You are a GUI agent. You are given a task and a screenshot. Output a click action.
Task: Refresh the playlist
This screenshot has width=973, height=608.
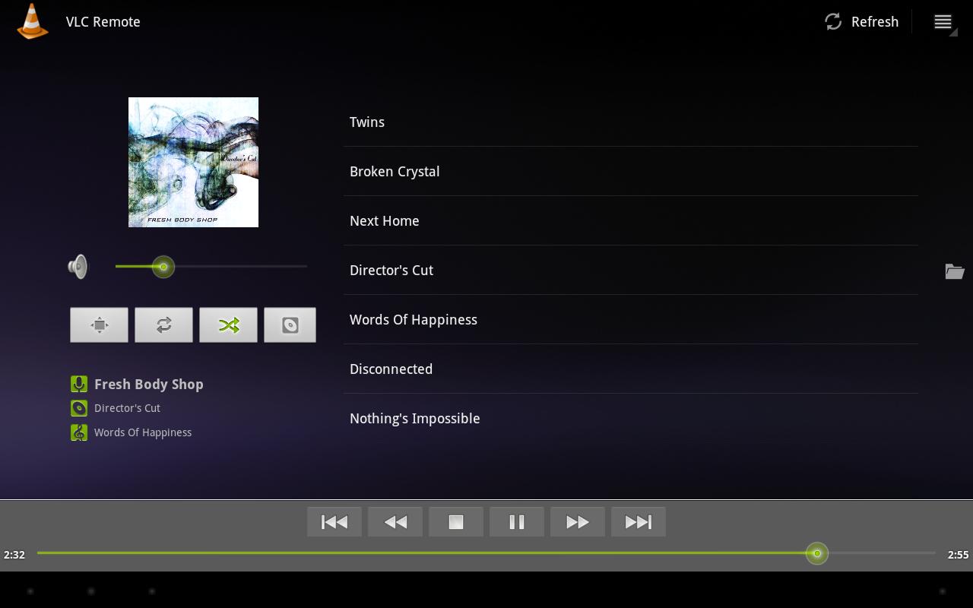(861, 21)
